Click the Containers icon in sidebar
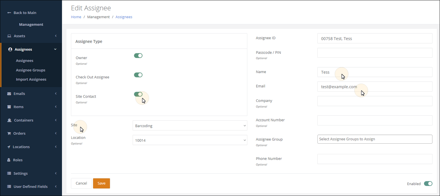 pos(9,120)
